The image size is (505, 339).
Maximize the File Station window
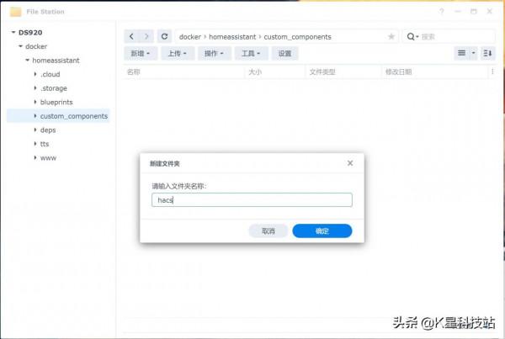[x=473, y=12]
